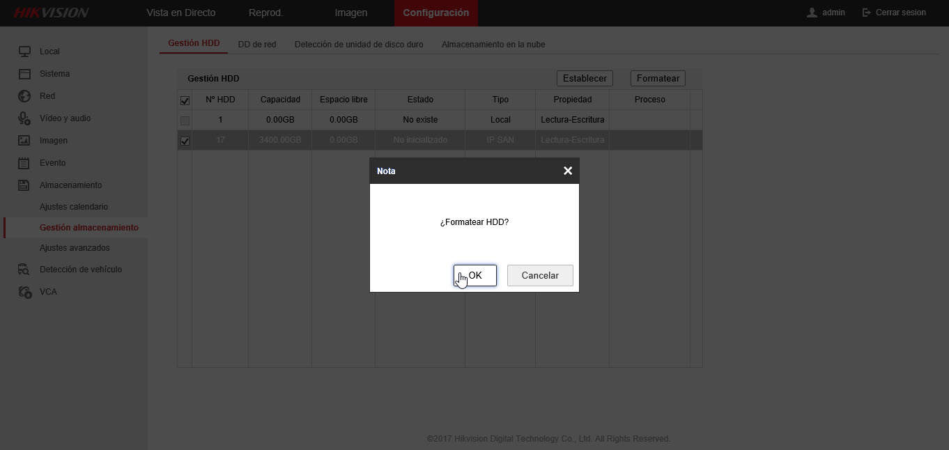Close the Nota dialog with X

[568, 171]
